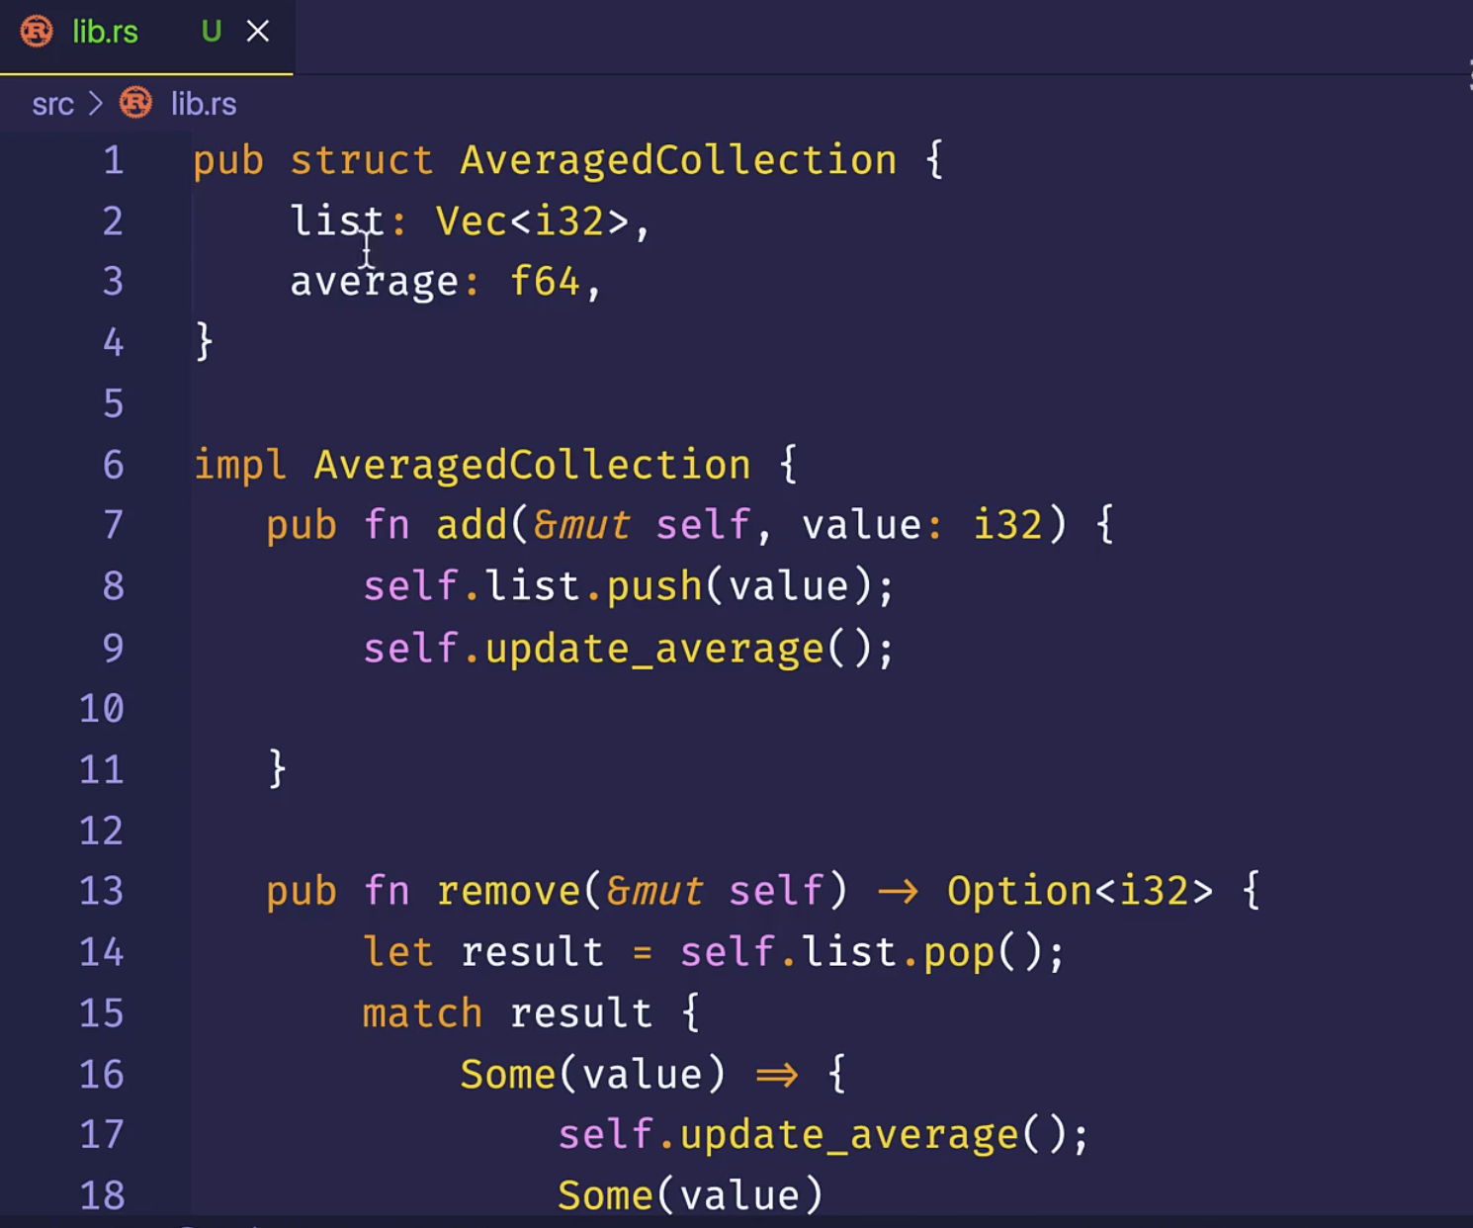The image size is (1473, 1228).
Task: Click the Rust file icon on the lib.rs tab
Action: (37, 32)
